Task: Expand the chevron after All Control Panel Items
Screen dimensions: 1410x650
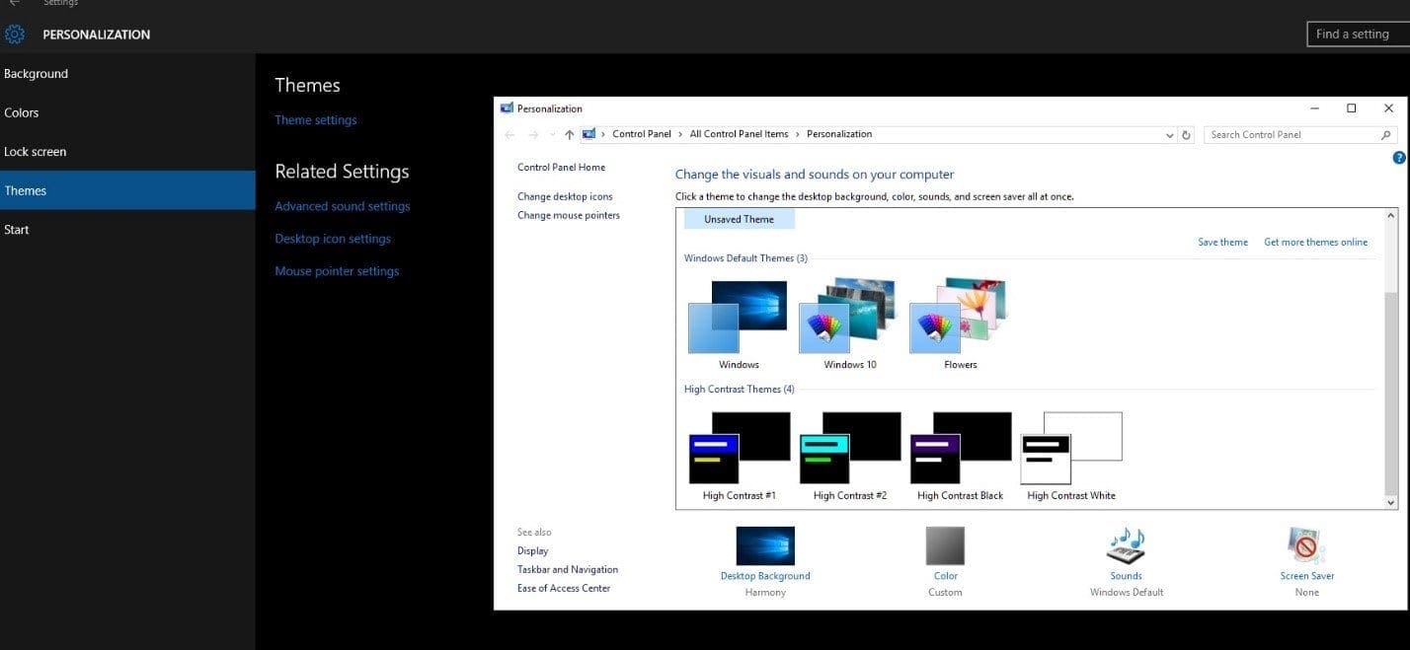Action: tap(798, 134)
